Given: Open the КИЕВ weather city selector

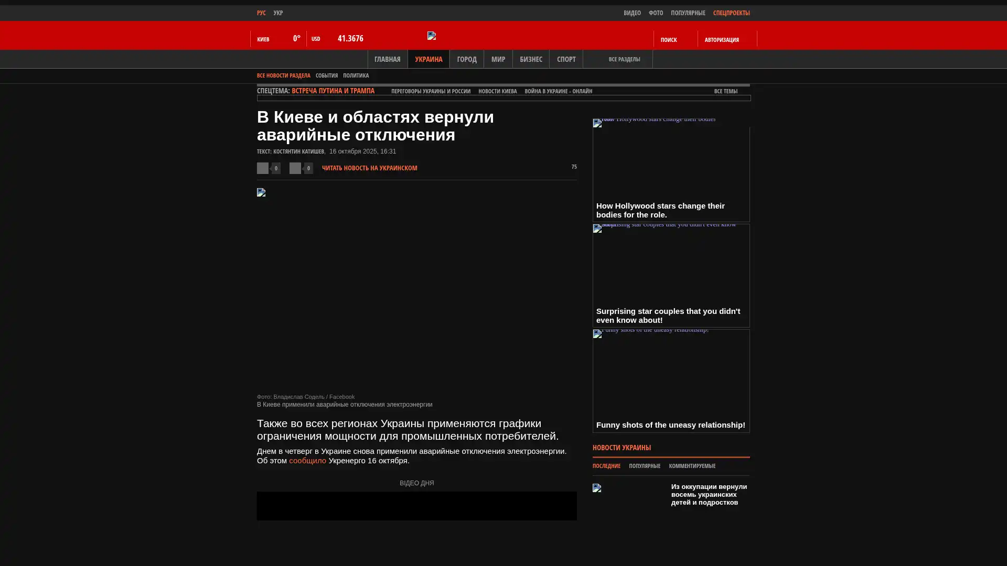Looking at the screenshot, I should [x=263, y=39].
